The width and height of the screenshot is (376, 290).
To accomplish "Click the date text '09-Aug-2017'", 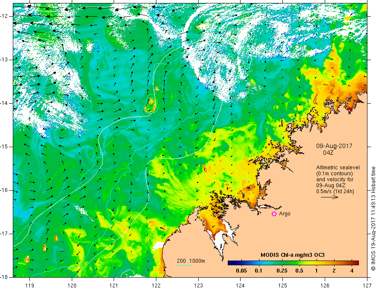I will (334, 146).
